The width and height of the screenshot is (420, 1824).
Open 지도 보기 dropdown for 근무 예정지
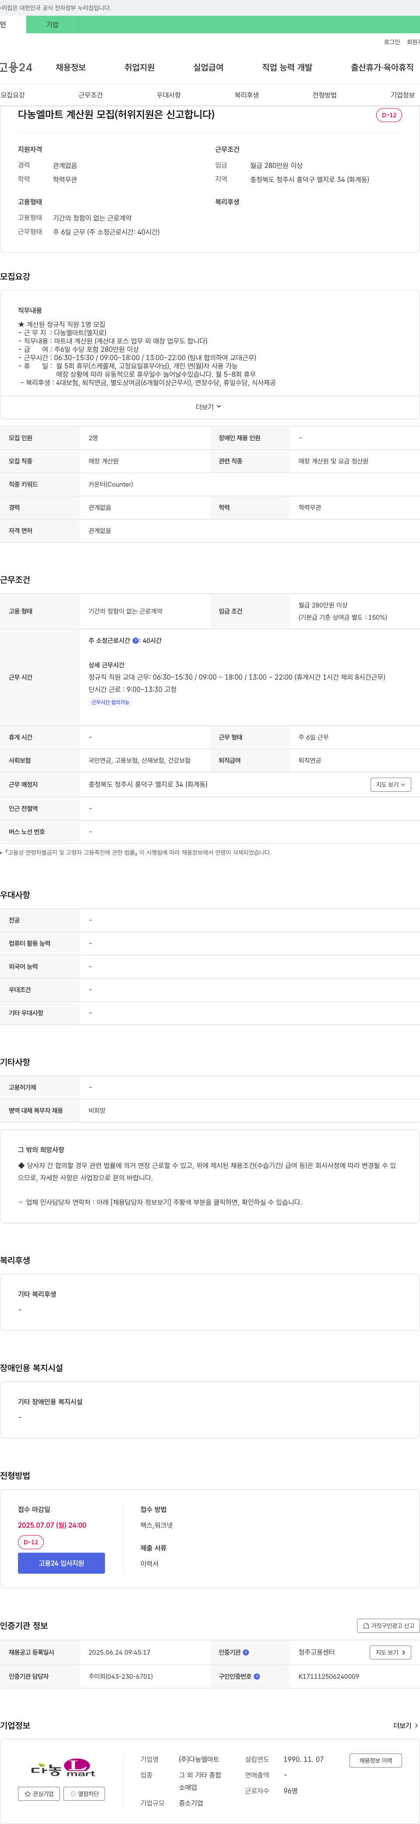(390, 785)
